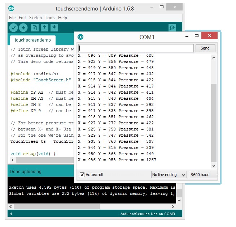
Task: Create a new sketch with New icon
Action: (35, 28)
